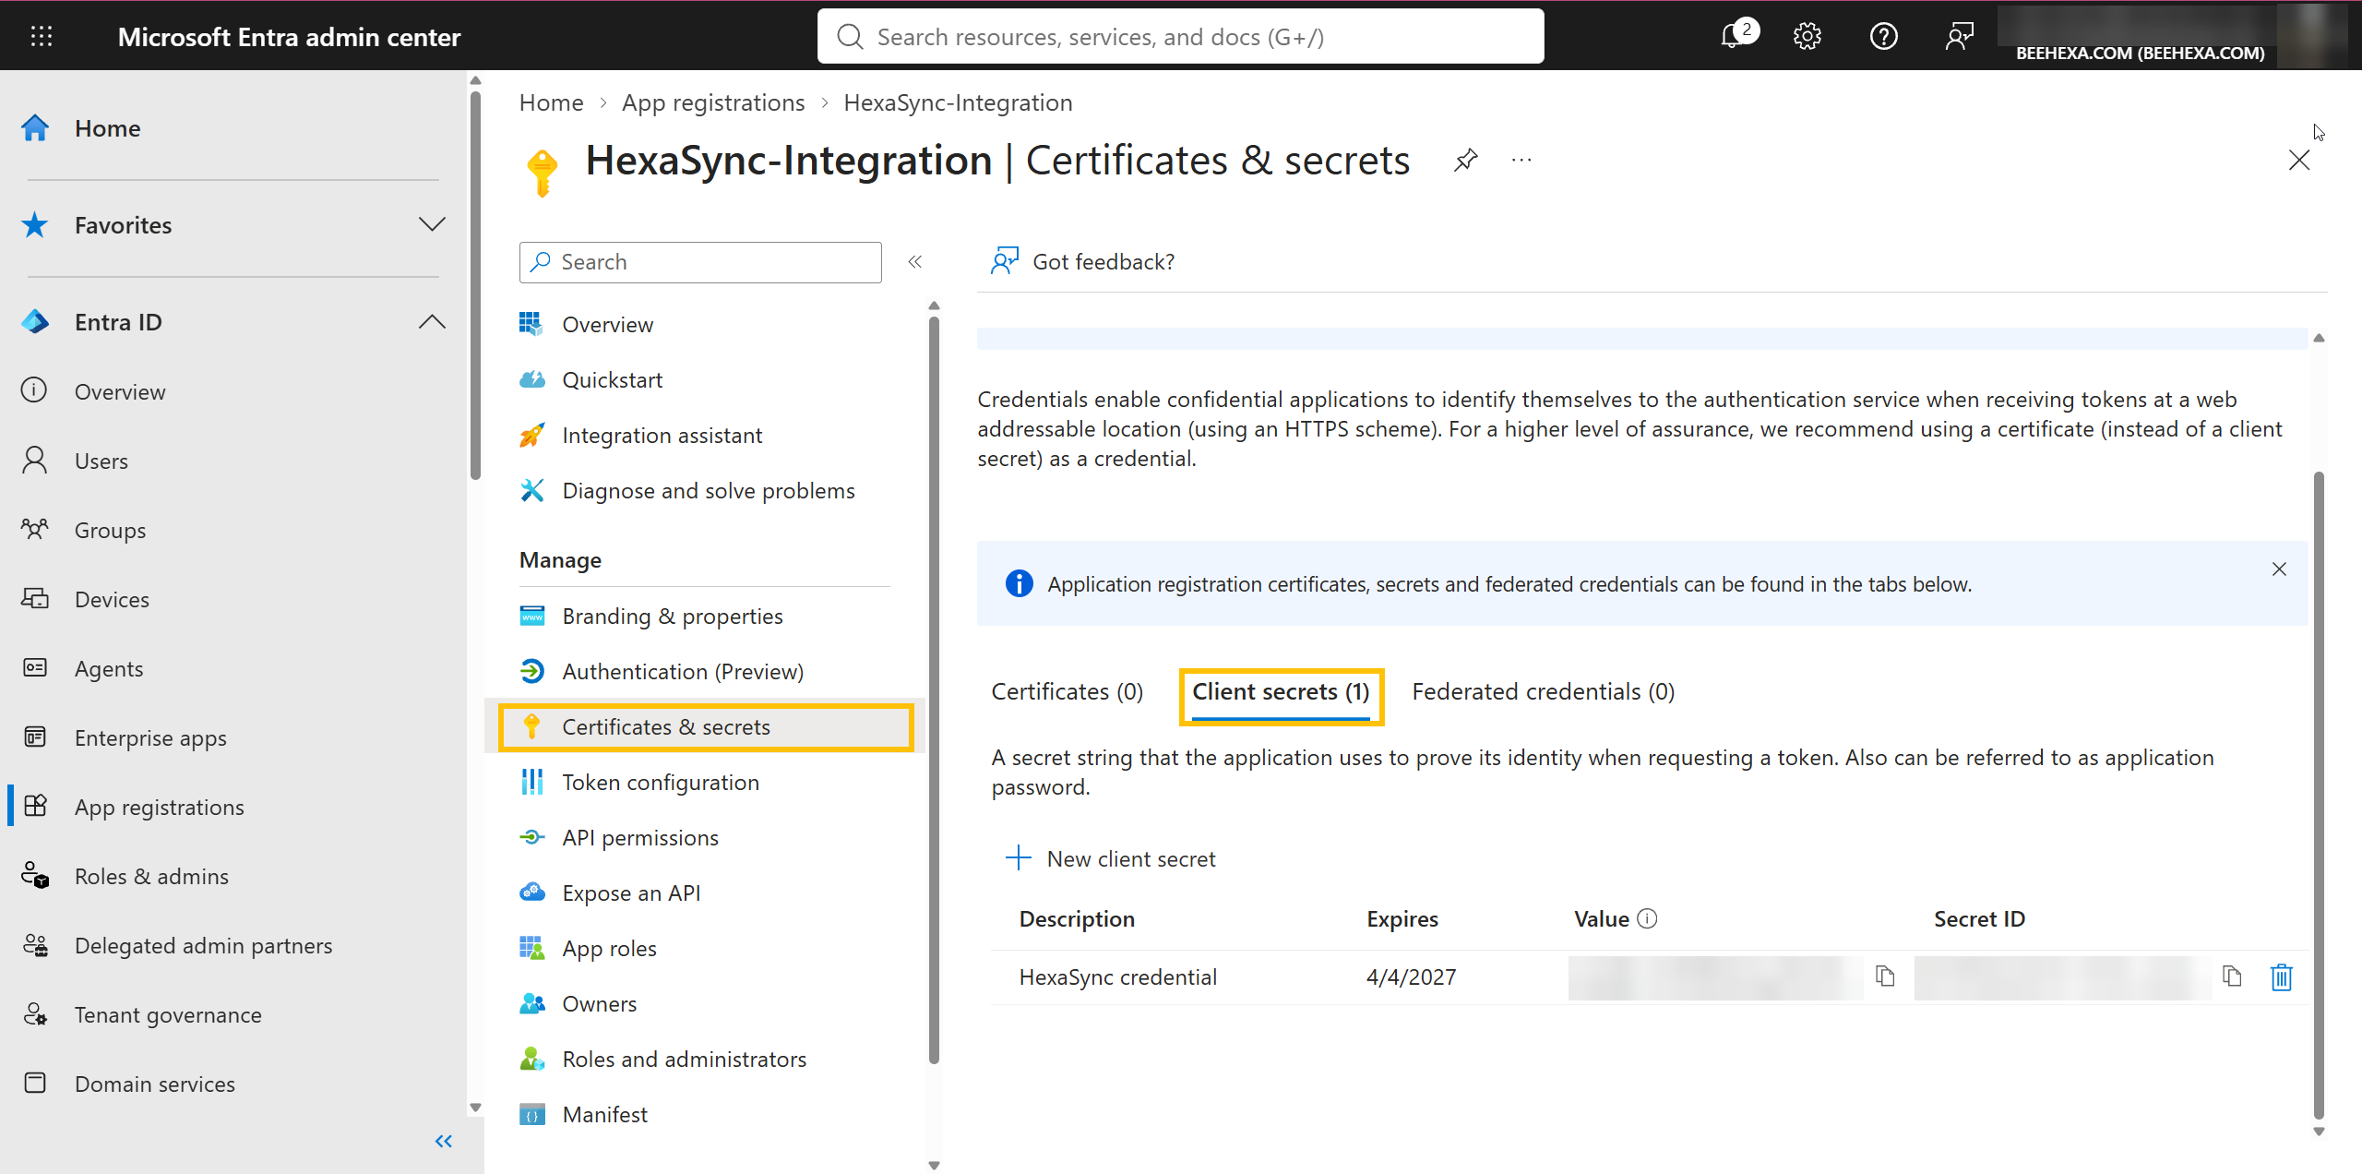Open Diagnose and solve problems
Screen dimensions: 2362x1174
[x=708, y=491]
